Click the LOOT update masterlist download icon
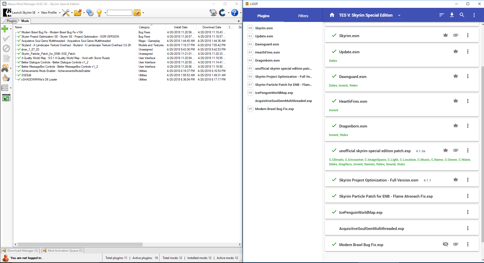 (x=452, y=15)
